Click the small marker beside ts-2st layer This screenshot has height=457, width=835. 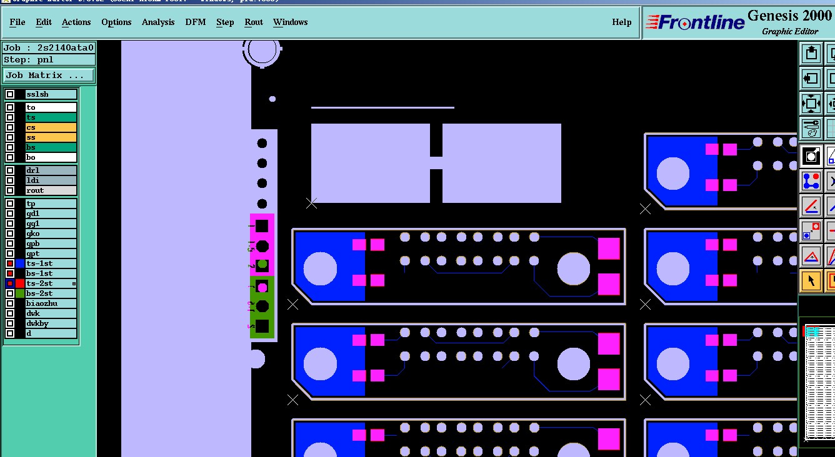(x=74, y=284)
